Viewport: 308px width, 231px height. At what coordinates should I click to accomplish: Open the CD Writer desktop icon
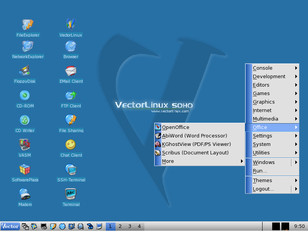25,121
